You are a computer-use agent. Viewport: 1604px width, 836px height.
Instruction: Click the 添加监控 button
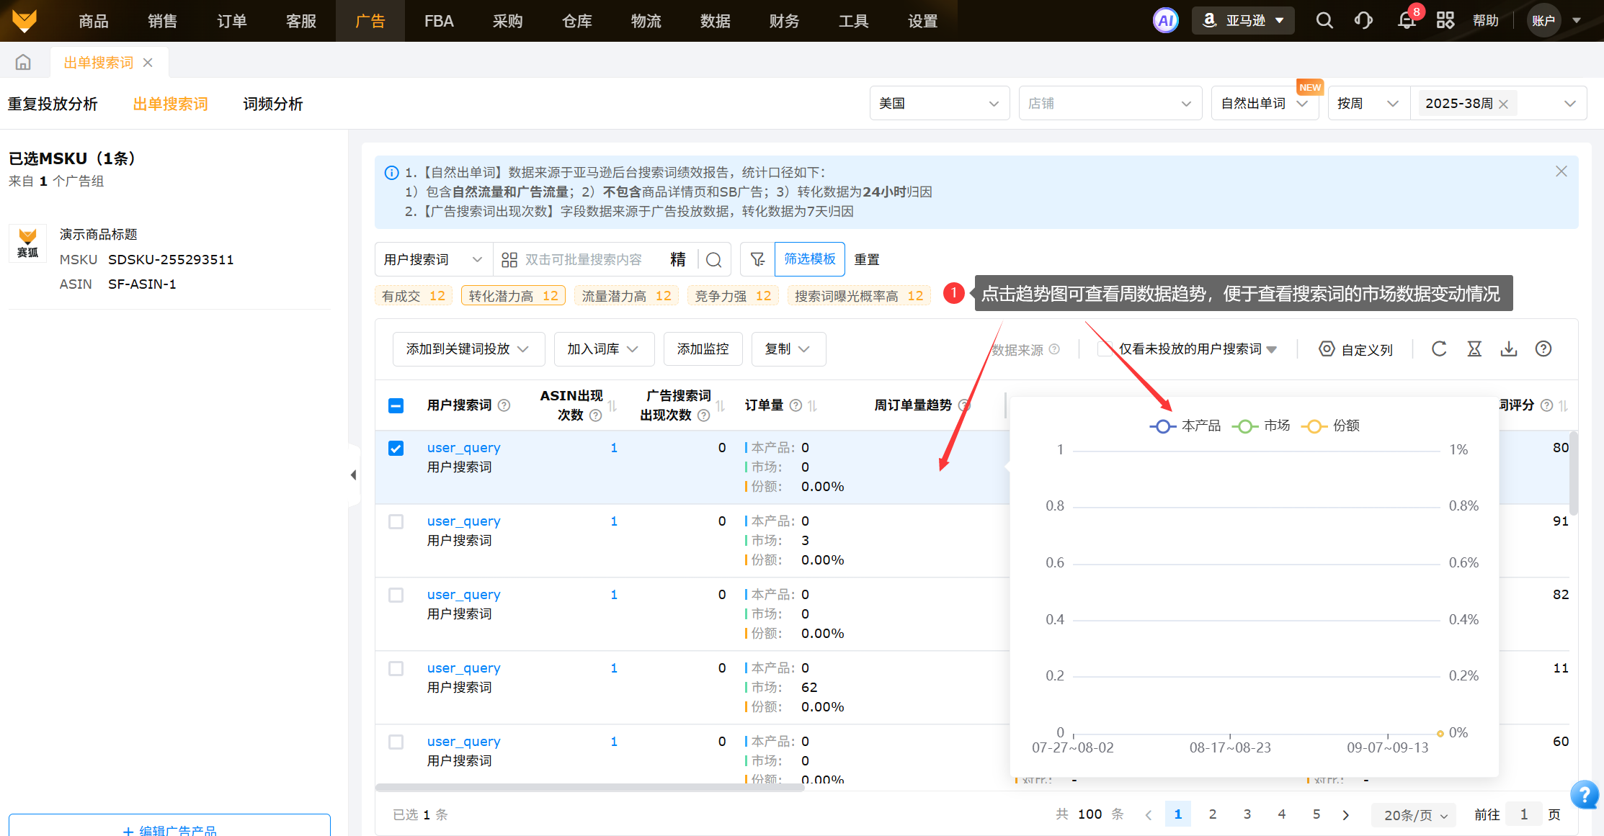[x=703, y=349]
